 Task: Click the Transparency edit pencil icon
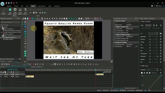[x=136, y=47]
